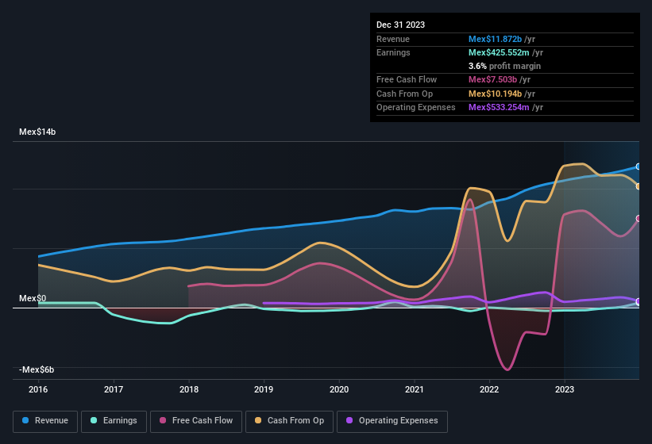Click the 2017 x-axis label
Image resolution: width=652 pixels, height=444 pixels.
[114, 389]
